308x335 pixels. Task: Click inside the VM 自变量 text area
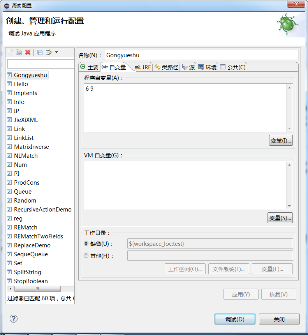(x=185, y=185)
